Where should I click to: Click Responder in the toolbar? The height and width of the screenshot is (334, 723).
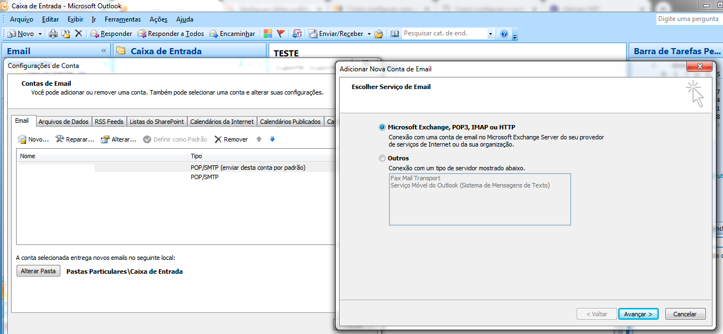click(x=111, y=34)
